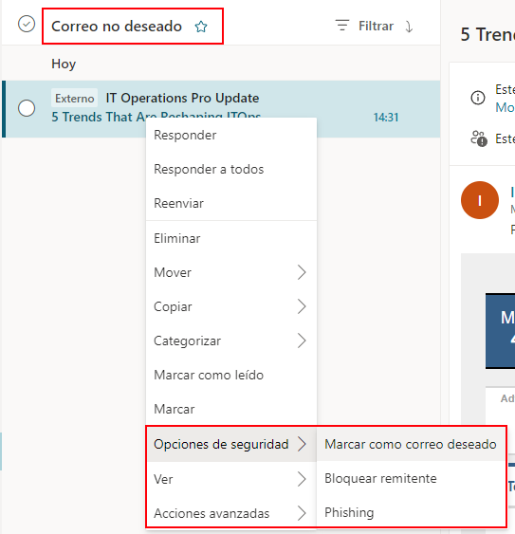Image resolution: width=515 pixels, height=534 pixels.
Task: Open the IT Operations Pro Update email
Action: (x=221, y=109)
